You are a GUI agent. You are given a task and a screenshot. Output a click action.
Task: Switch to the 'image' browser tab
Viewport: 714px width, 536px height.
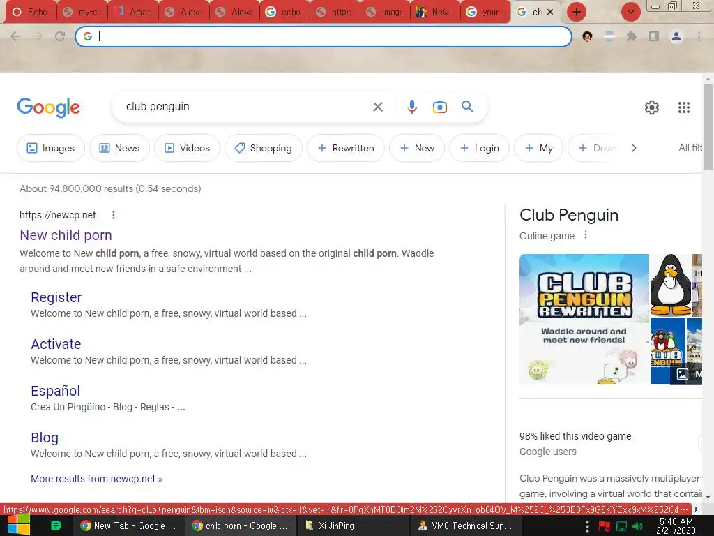[x=385, y=12]
